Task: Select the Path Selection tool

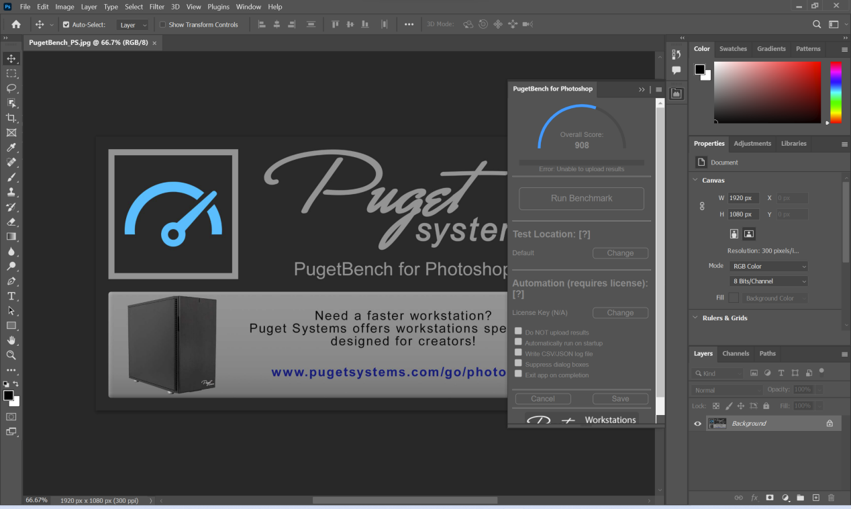Action: coord(11,311)
